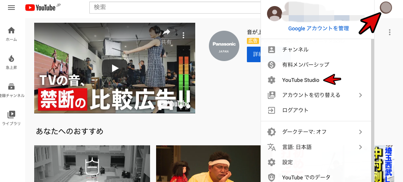The image size is (403, 182).
Task: Click Google アカウントを管理 link
Action: point(318,28)
